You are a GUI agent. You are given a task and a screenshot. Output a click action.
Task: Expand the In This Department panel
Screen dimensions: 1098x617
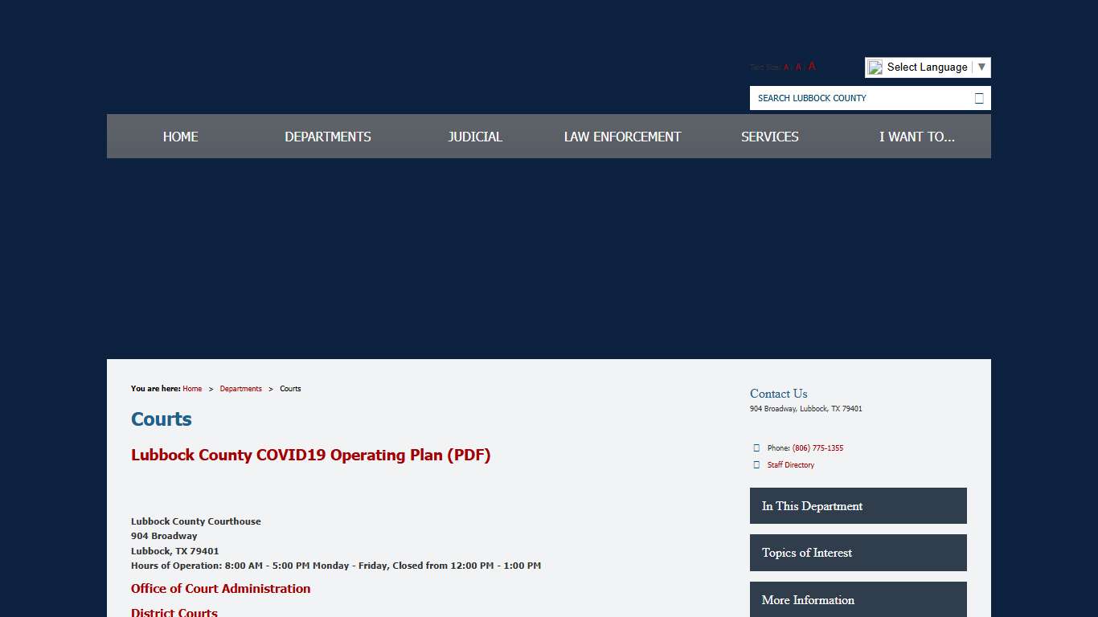tap(858, 506)
